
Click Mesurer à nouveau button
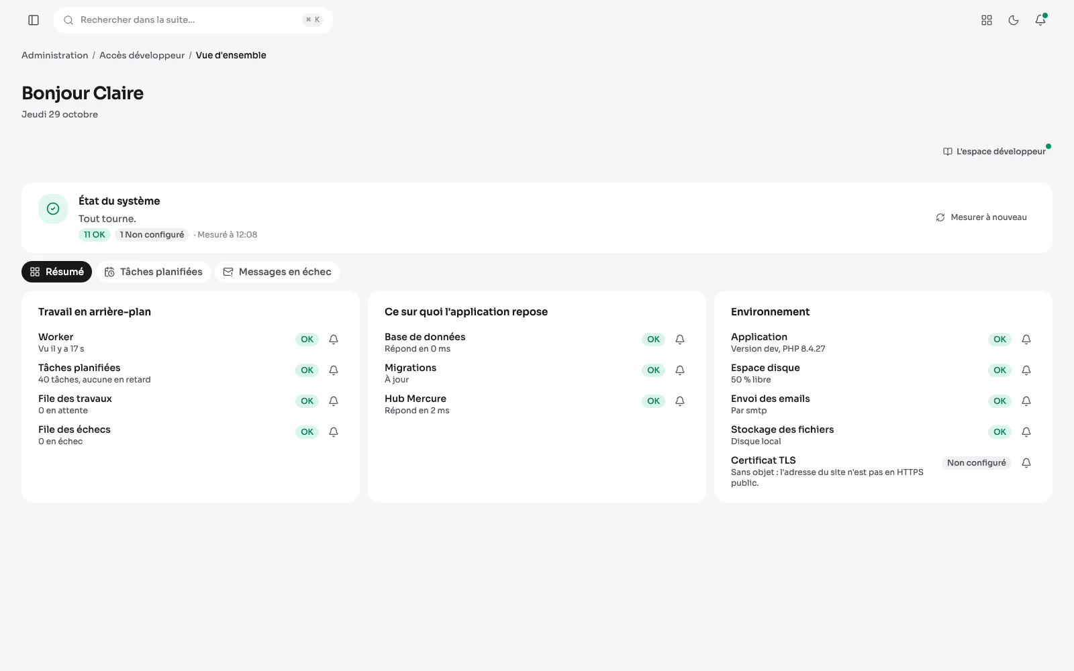tap(981, 217)
